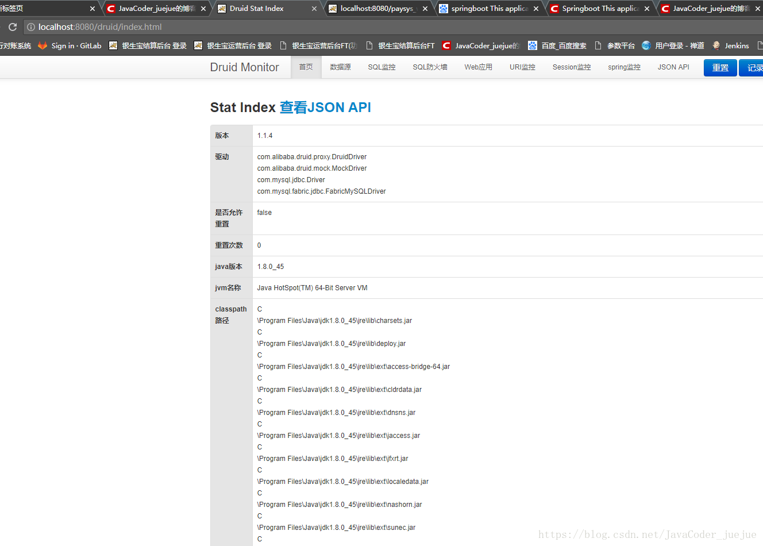Open 参数平台 bookmark
The height and width of the screenshot is (546, 763).
(615, 45)
